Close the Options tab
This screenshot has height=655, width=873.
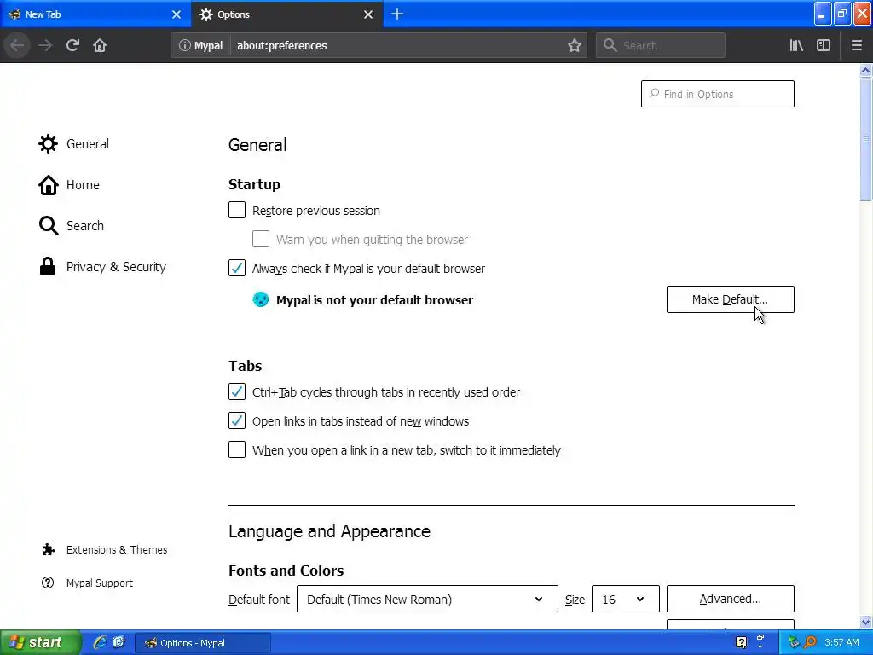368,14
